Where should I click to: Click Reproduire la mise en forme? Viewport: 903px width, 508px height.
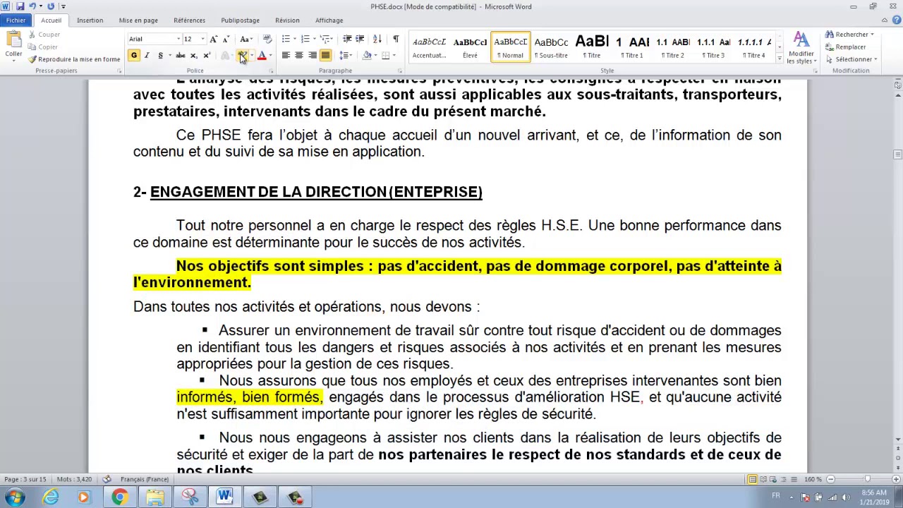click(x=74, y=59)
